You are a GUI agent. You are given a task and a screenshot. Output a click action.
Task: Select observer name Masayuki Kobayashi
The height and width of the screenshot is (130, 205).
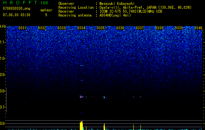117,4
